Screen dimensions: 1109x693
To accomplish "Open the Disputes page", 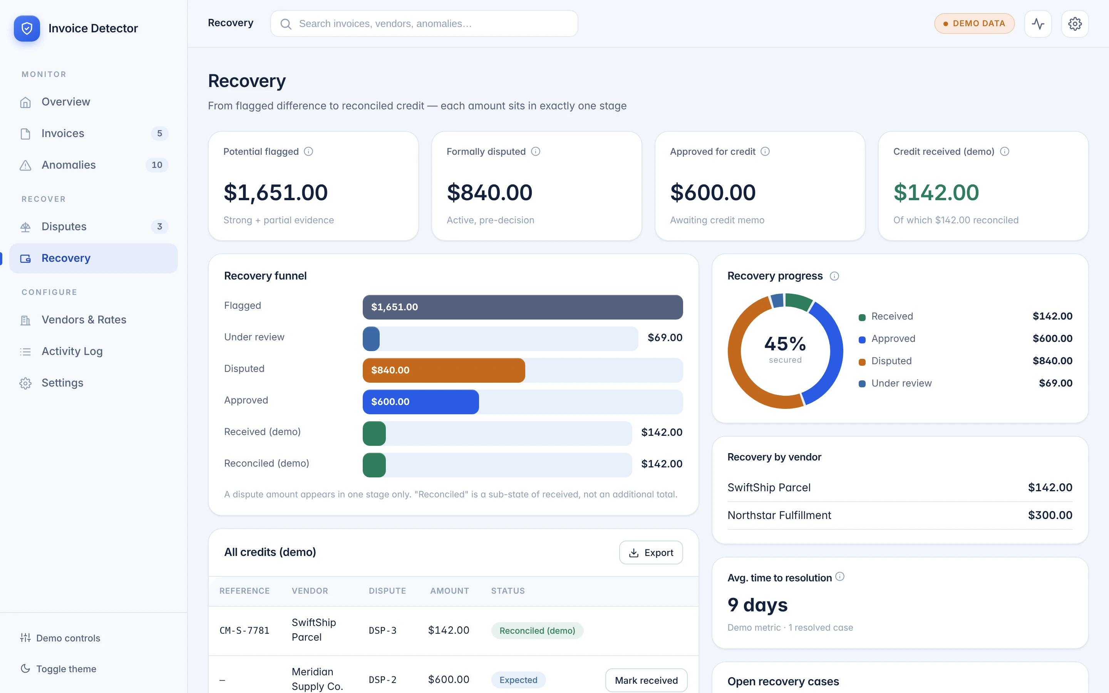I will 94,226.
